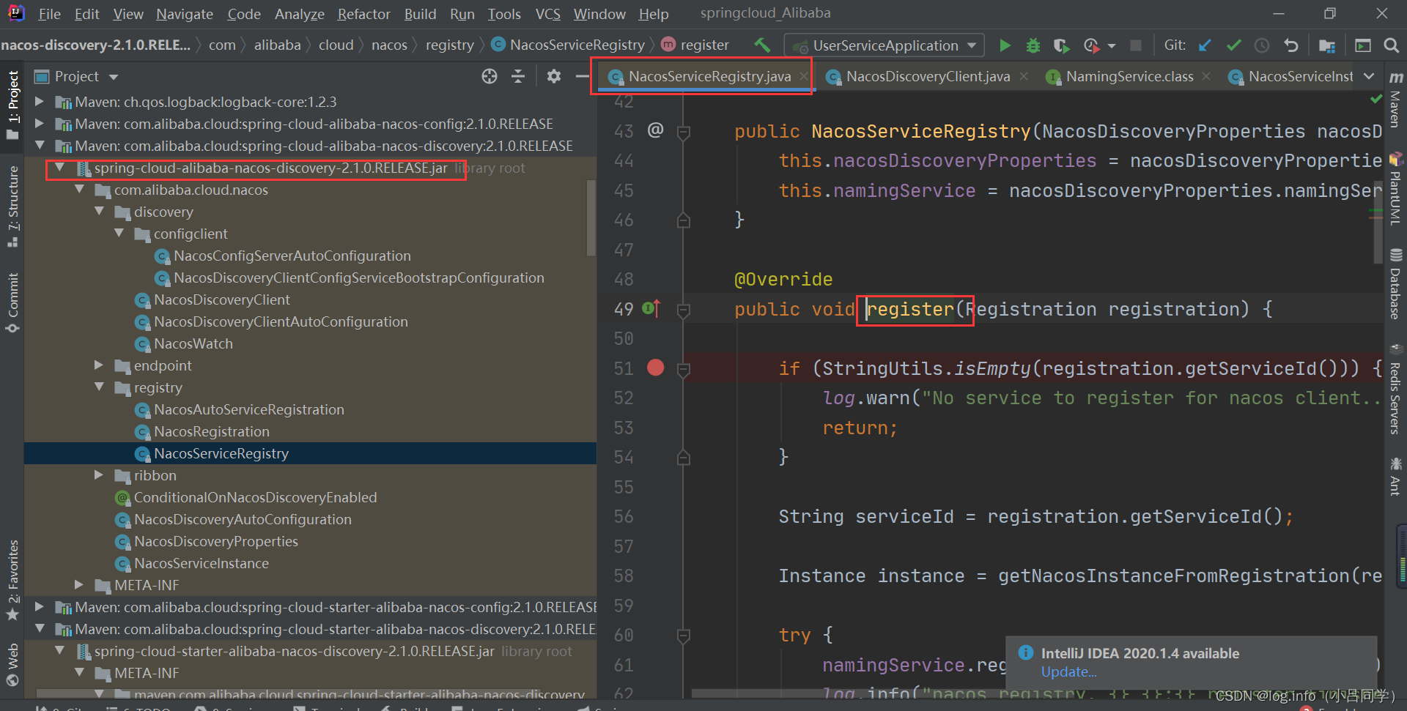Fold the constructor block at line 43
This screenshot has height=711, width=1407.
point(684,133)
